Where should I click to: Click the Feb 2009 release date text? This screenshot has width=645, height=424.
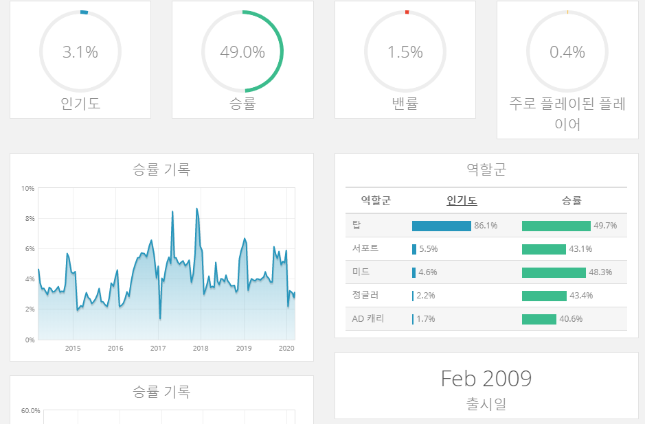click(486, 379)
